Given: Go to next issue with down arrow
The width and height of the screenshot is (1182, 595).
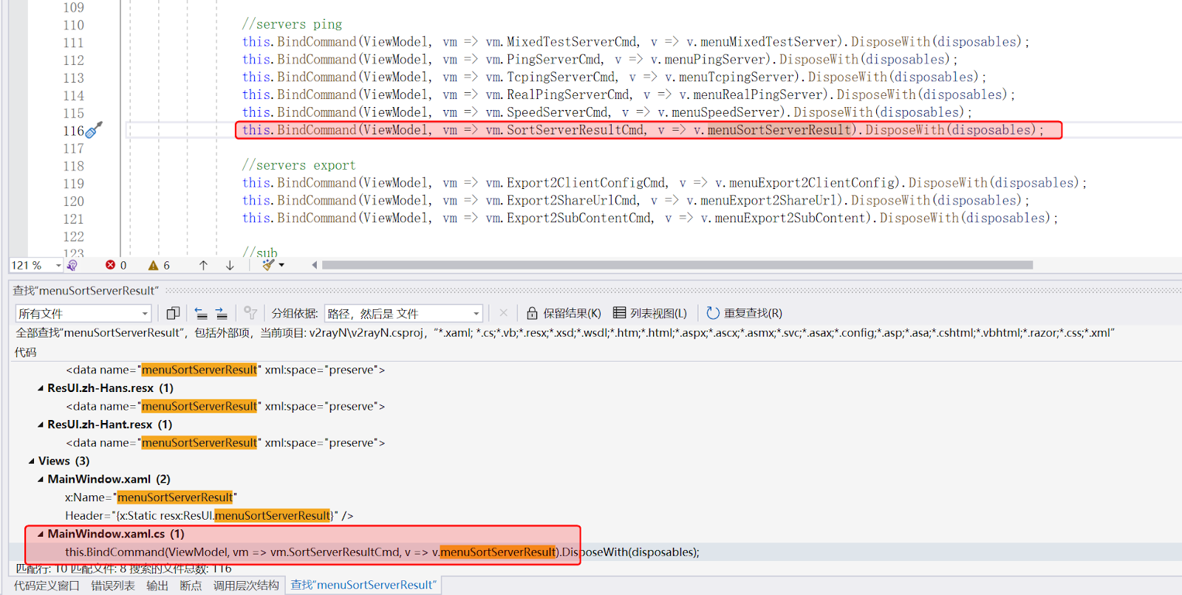Looking at the screenshot, I should [x=230, y=265].
